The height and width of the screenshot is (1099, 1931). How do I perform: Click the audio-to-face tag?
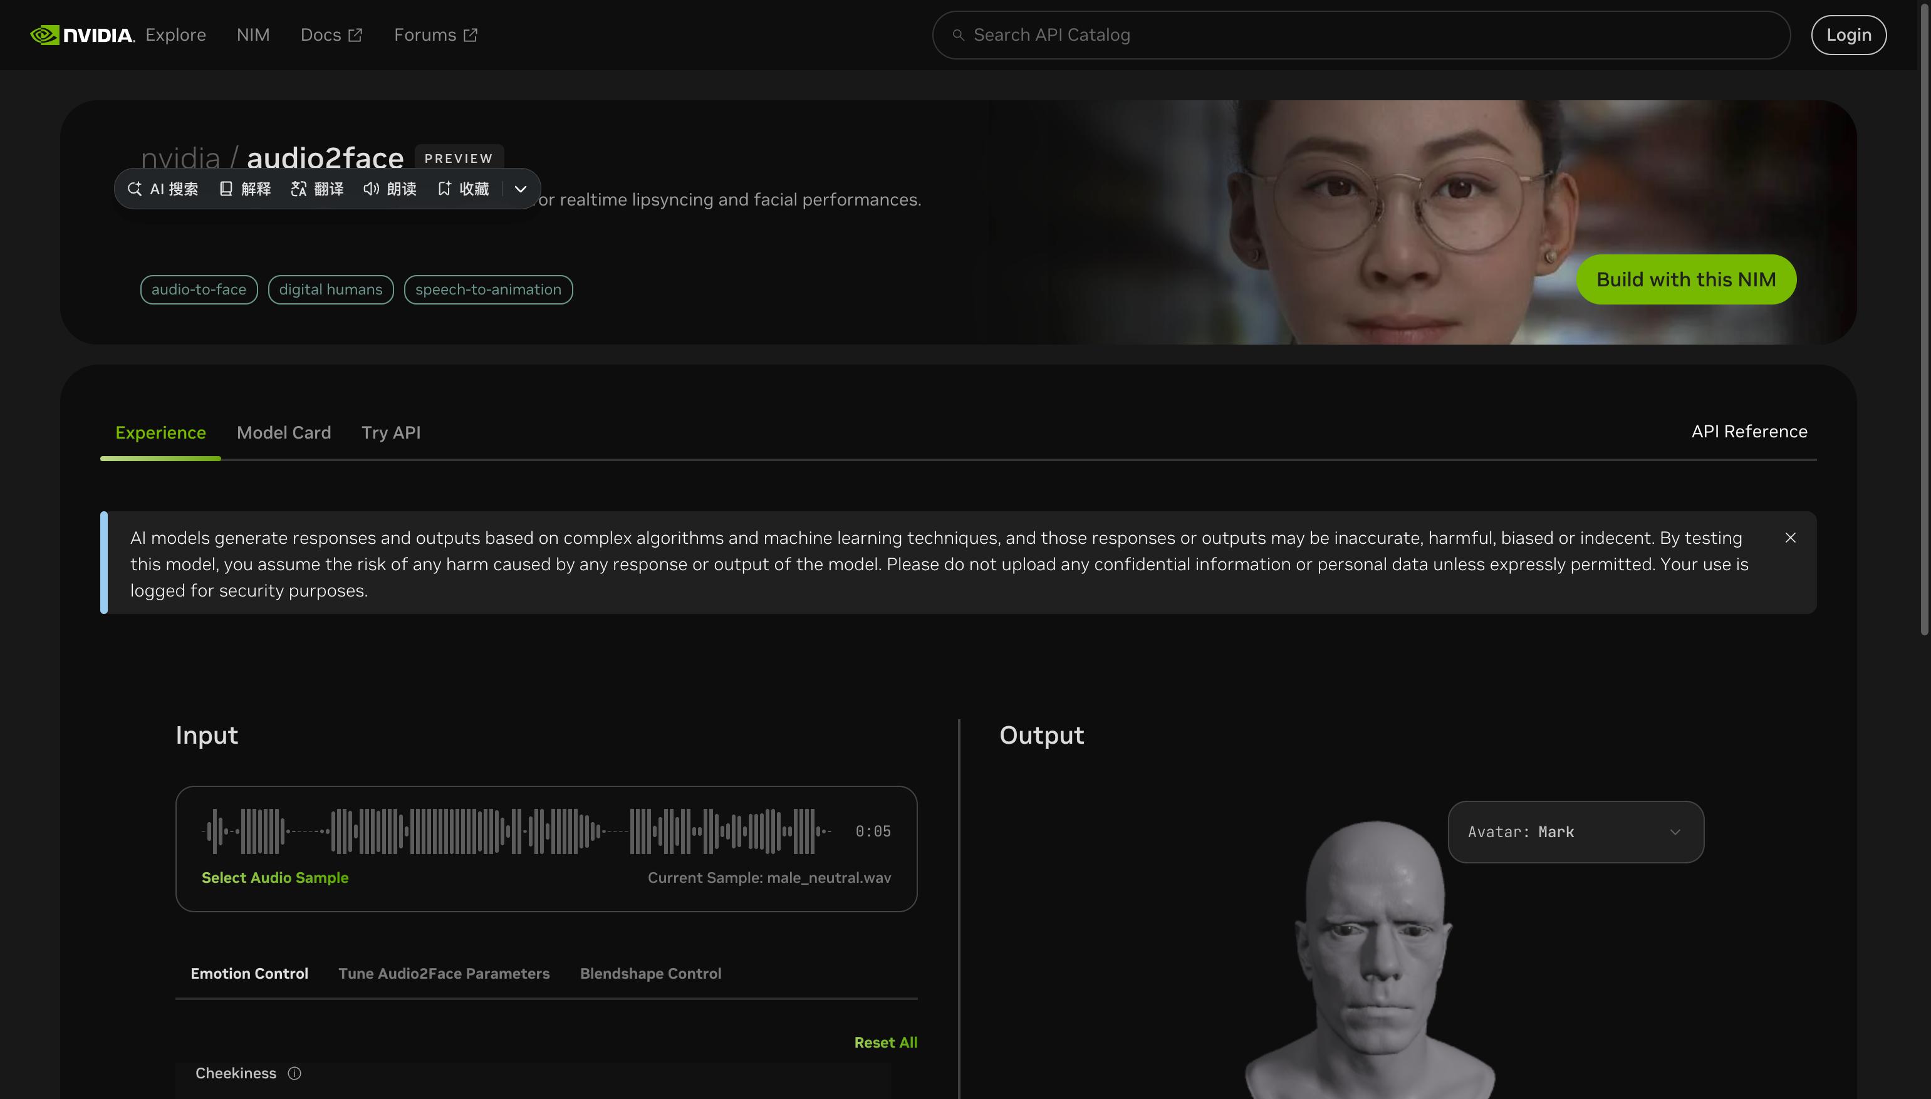point(199,290)
